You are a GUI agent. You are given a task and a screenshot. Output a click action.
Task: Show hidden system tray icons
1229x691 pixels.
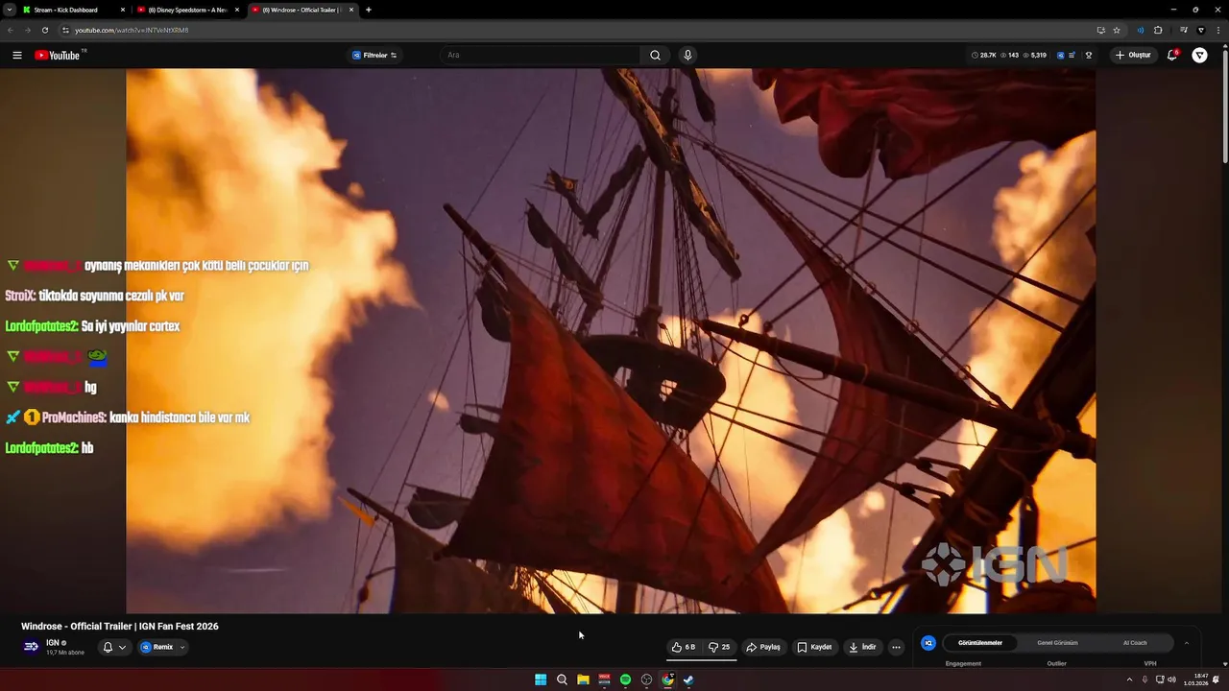point(1129,679)
